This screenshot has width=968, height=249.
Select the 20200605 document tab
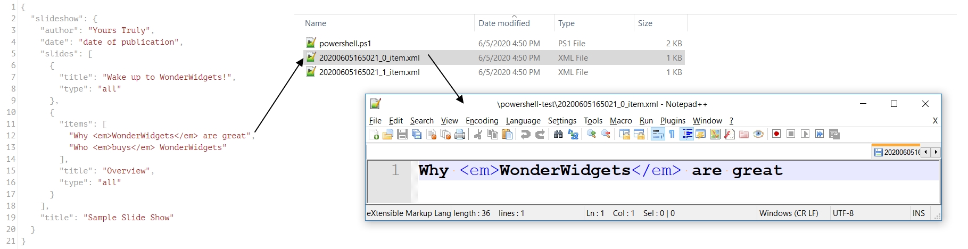coord(899,152)
